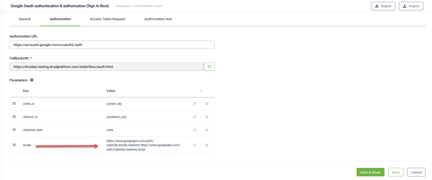The width and height of the screenshot is (432, 180).
Task: Click the redirect_uri key cell
Action: pyautogui.click(x=30, y=117)
